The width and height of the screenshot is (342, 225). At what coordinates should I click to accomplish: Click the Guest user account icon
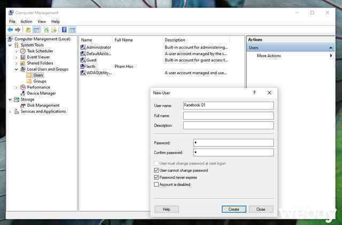point(83,60)
